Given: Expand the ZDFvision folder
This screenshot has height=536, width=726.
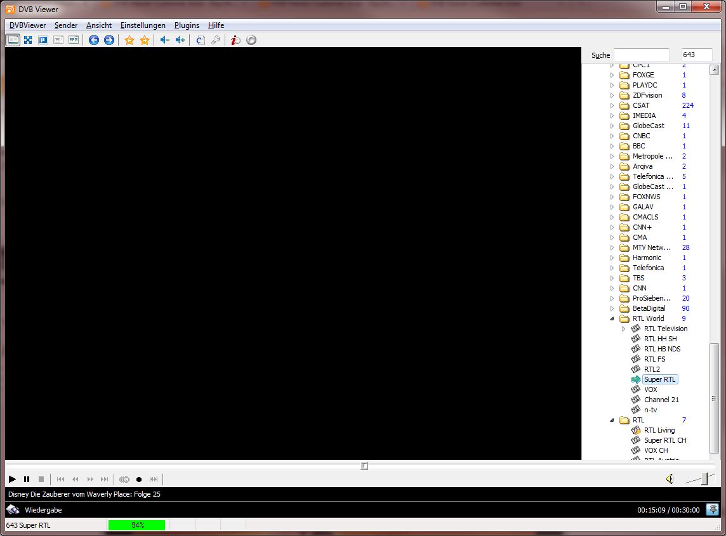Looking at the screenshot, I should click(x=612, y=95).
